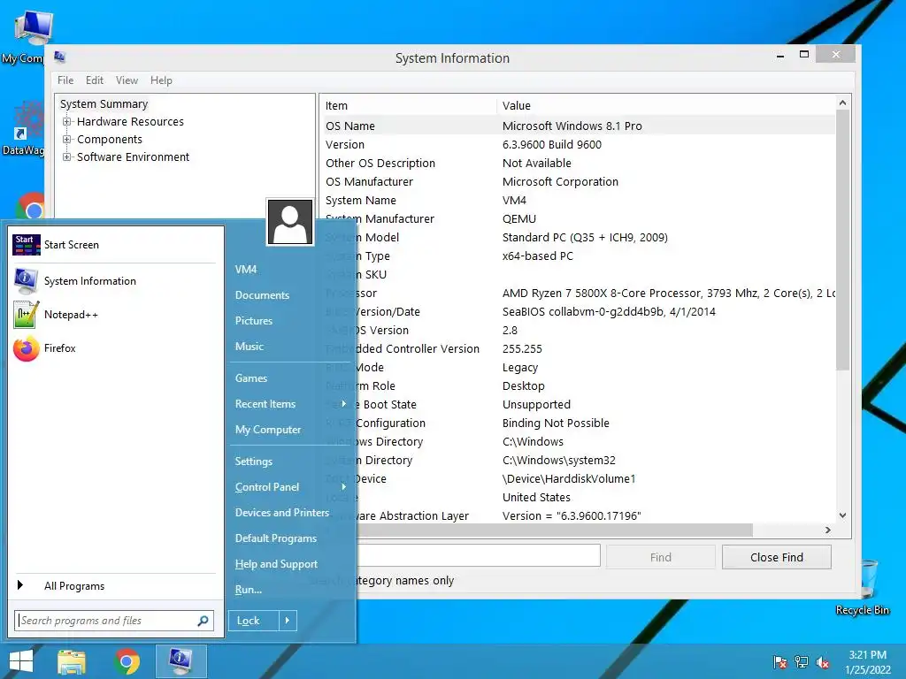
Task: Click System Information window title icon
Action: (x=59, y=57)
